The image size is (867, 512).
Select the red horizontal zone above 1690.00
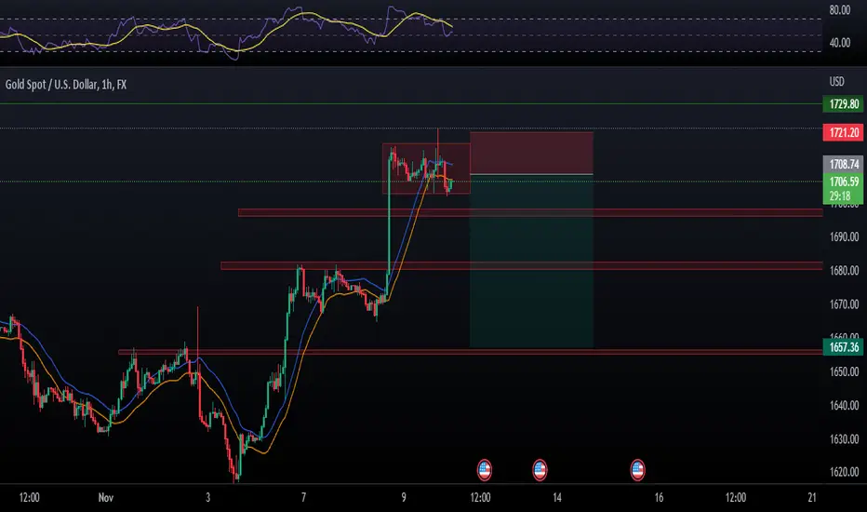click(x=530, y=212)
